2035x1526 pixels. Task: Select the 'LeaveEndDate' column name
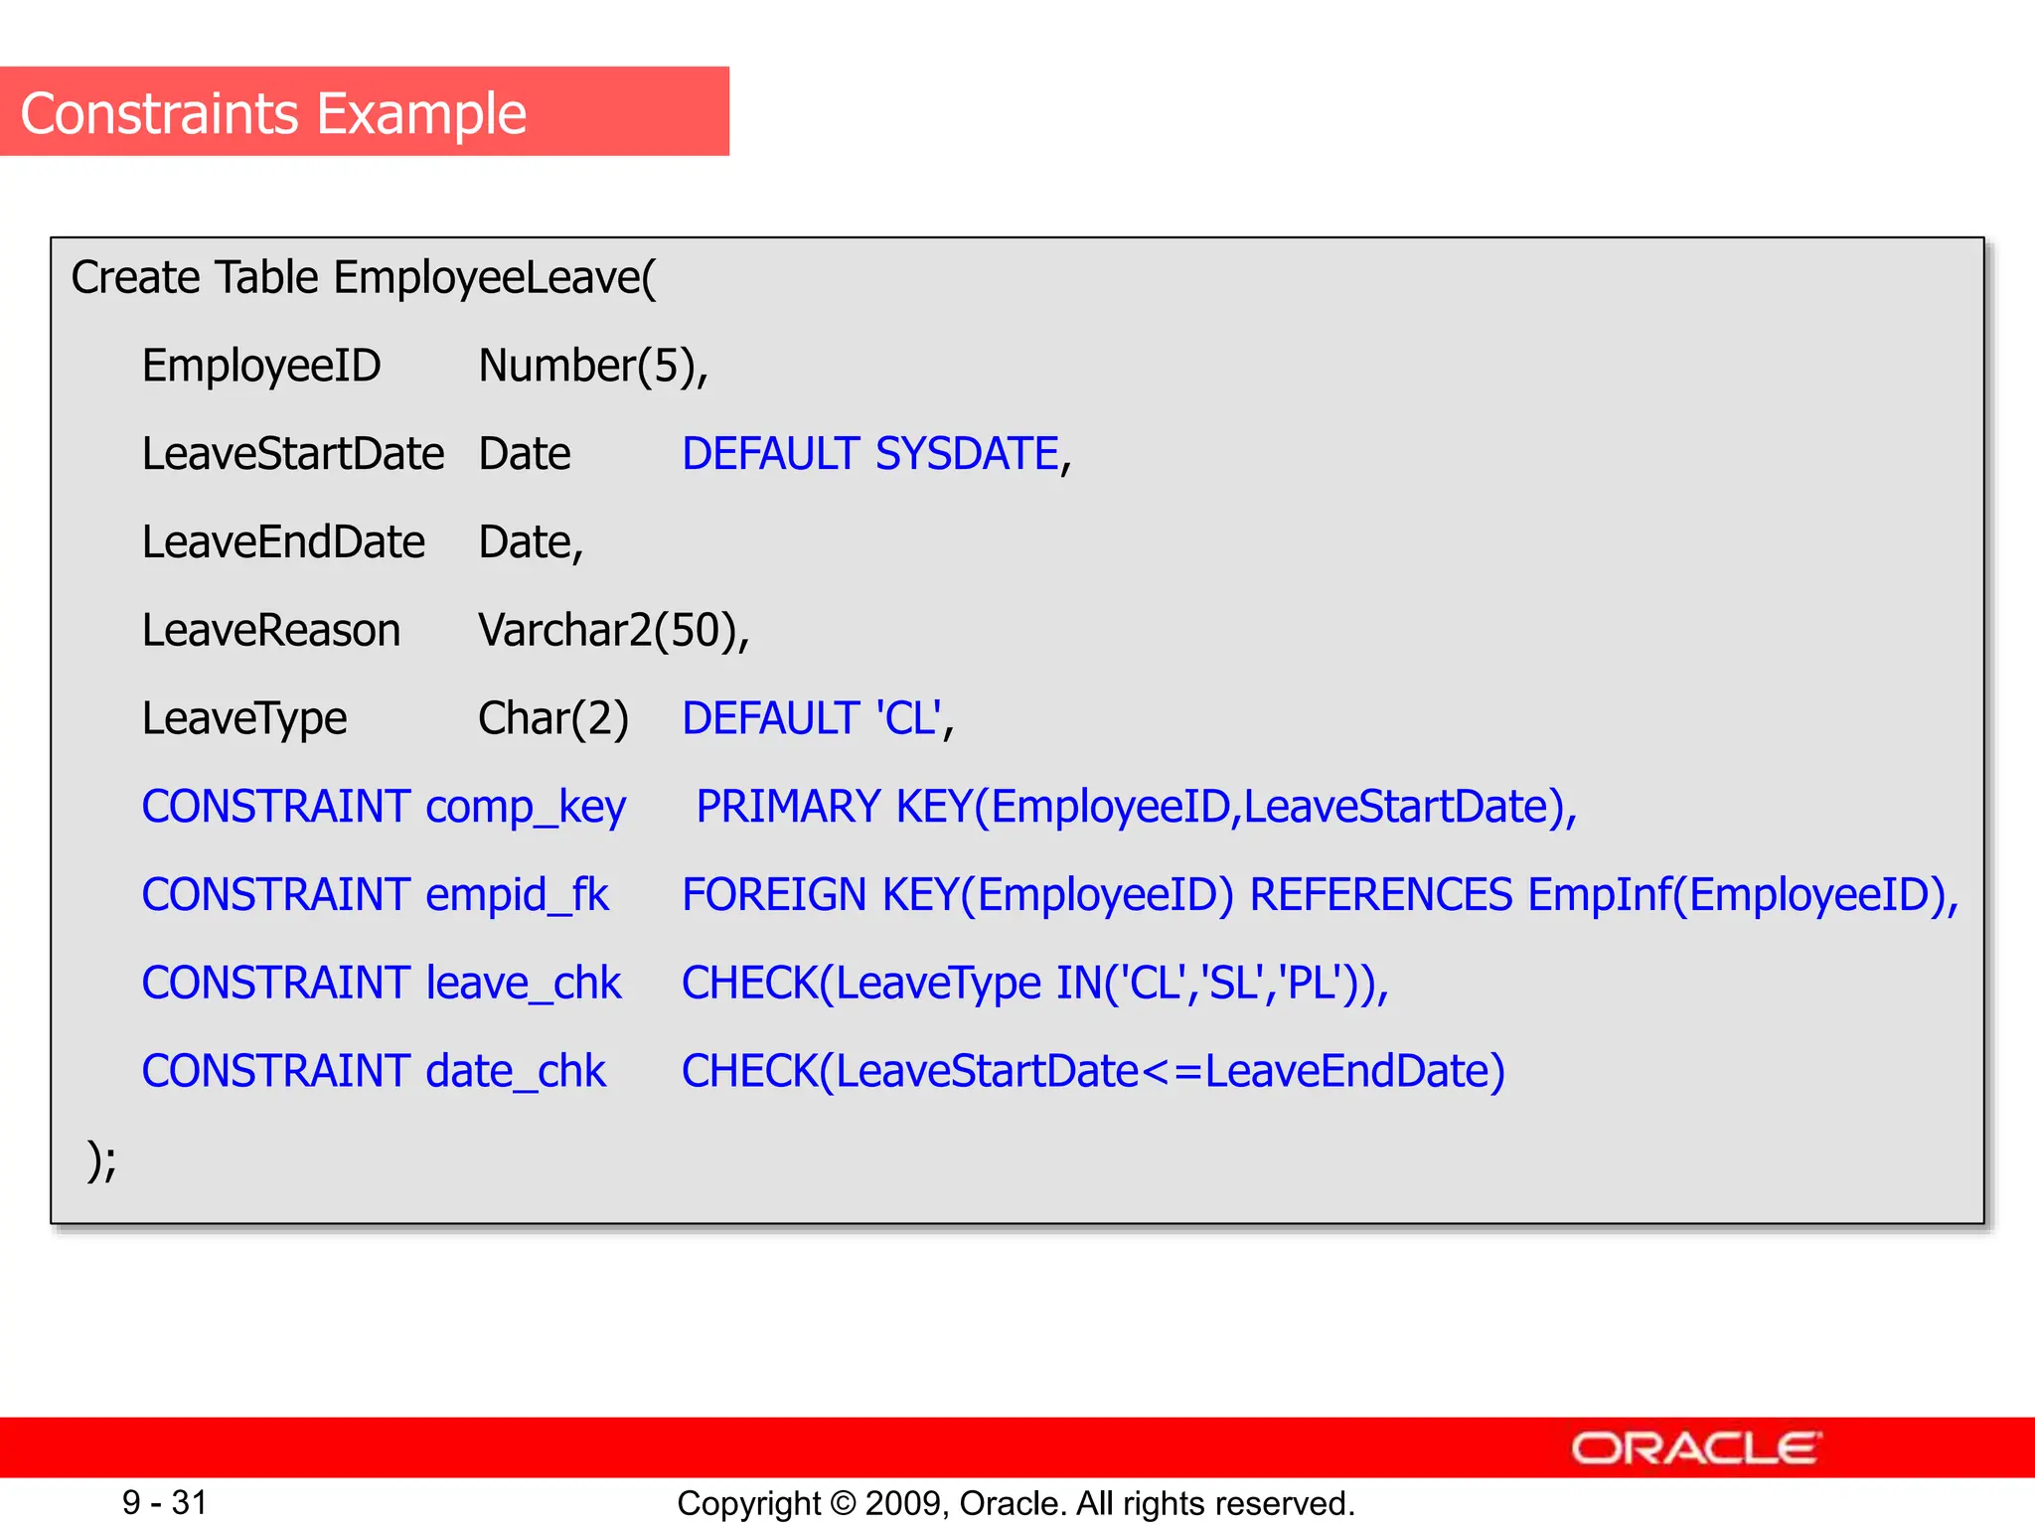283,542
